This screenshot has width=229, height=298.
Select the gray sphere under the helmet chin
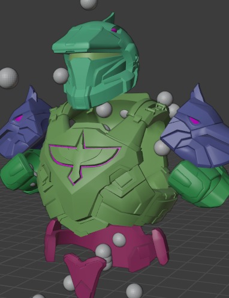point(104,110)
